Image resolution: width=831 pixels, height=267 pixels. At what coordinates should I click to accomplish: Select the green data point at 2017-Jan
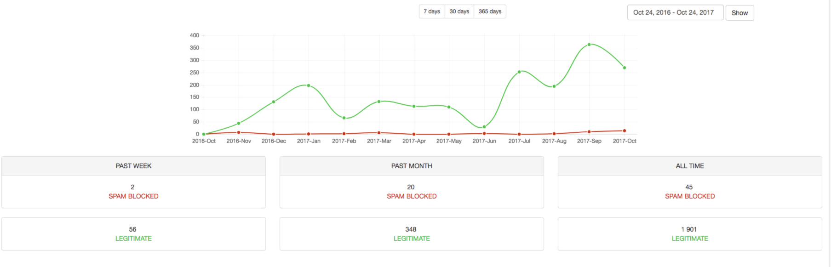coord(309,85)
